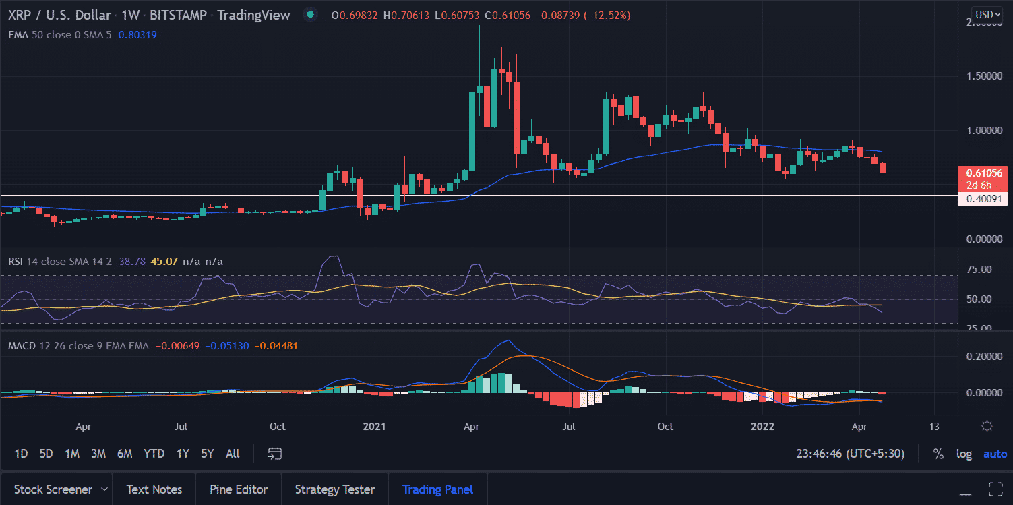Set range to 3M
The height and width of the screenshot is (505, 1013).
pyautogui.click(x=98, y=454)
